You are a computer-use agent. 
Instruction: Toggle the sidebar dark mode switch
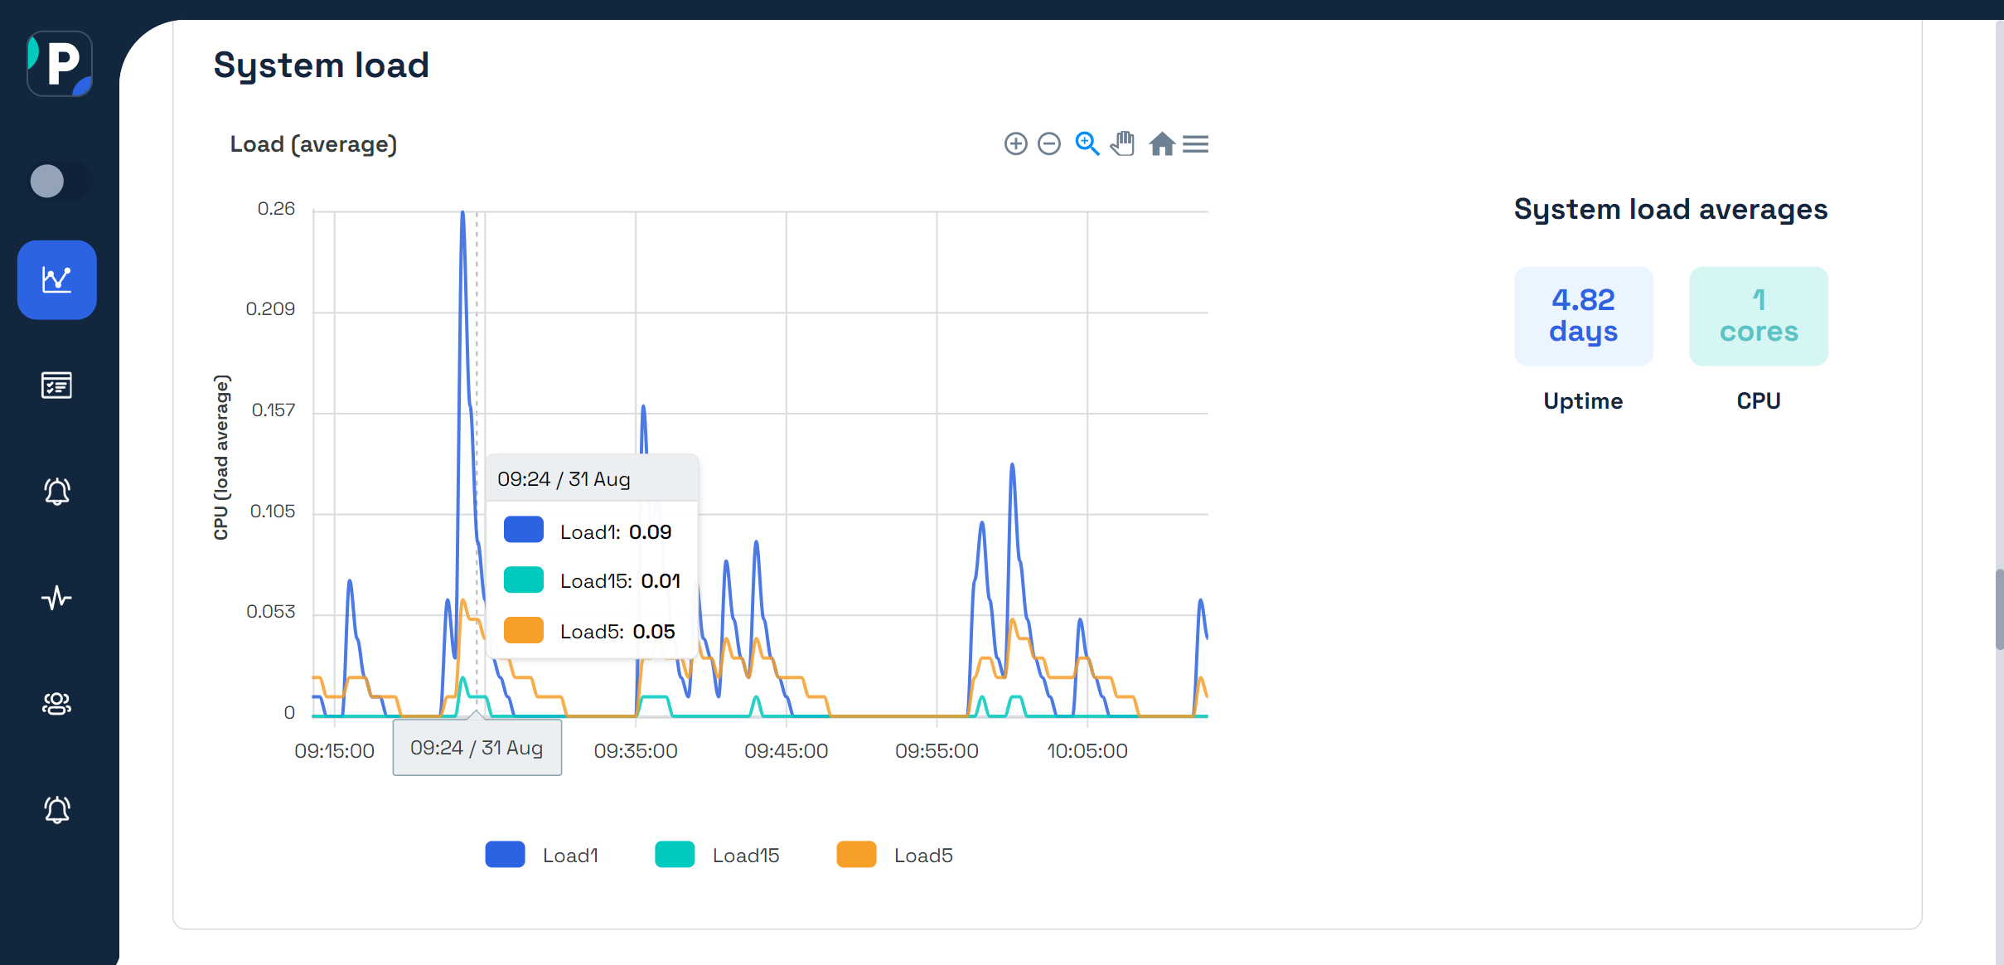pyautogui.click(x=59, y=181)
